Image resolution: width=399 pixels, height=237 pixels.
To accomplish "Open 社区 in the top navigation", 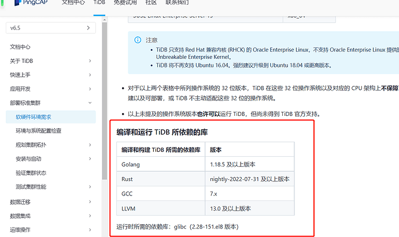I will [x=151, y=2].
